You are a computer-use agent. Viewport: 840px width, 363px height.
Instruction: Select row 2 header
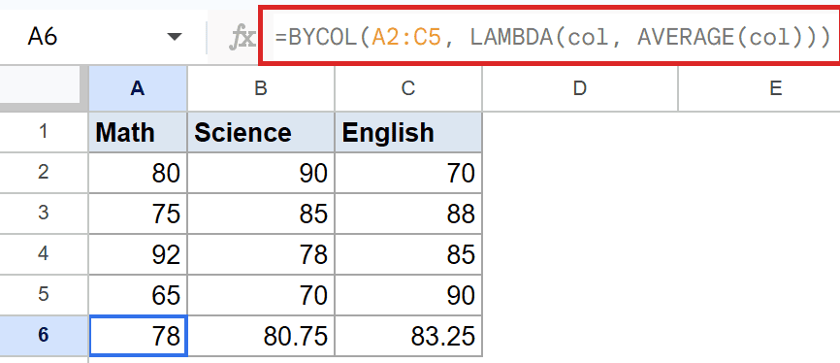click(44, 173)
